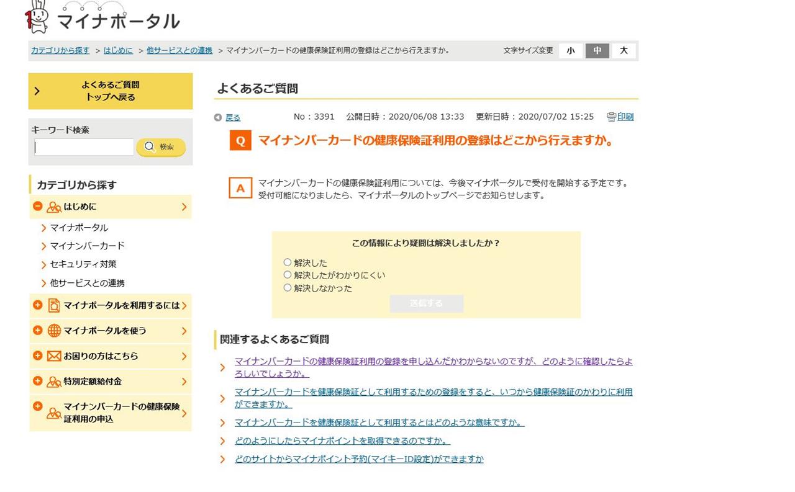Click the chevron right of 特別定額給付金
Screen dimensions: 795x492
184,382
